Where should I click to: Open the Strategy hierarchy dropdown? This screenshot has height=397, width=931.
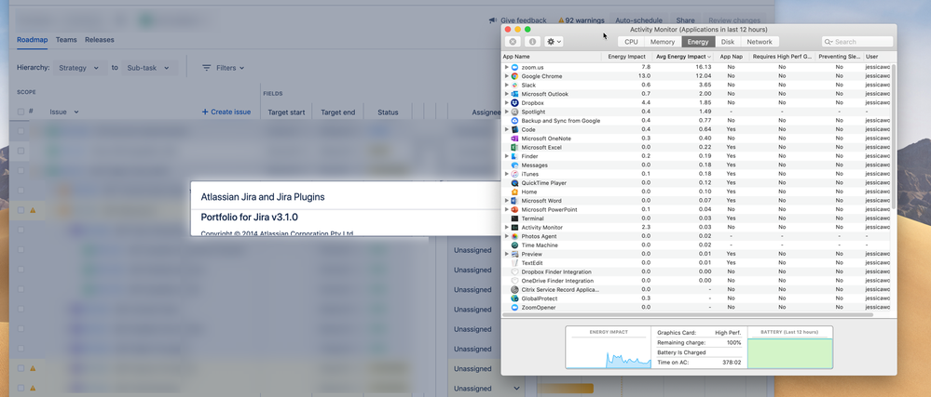pos(80,68)
